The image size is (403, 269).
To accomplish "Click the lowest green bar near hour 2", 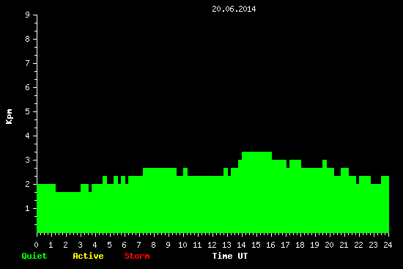I will click(68, 213).
